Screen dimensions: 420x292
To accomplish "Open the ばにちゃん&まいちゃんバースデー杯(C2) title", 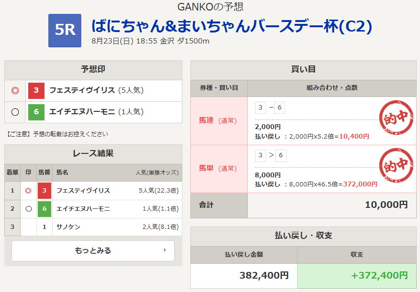I will tap(232, 26).
